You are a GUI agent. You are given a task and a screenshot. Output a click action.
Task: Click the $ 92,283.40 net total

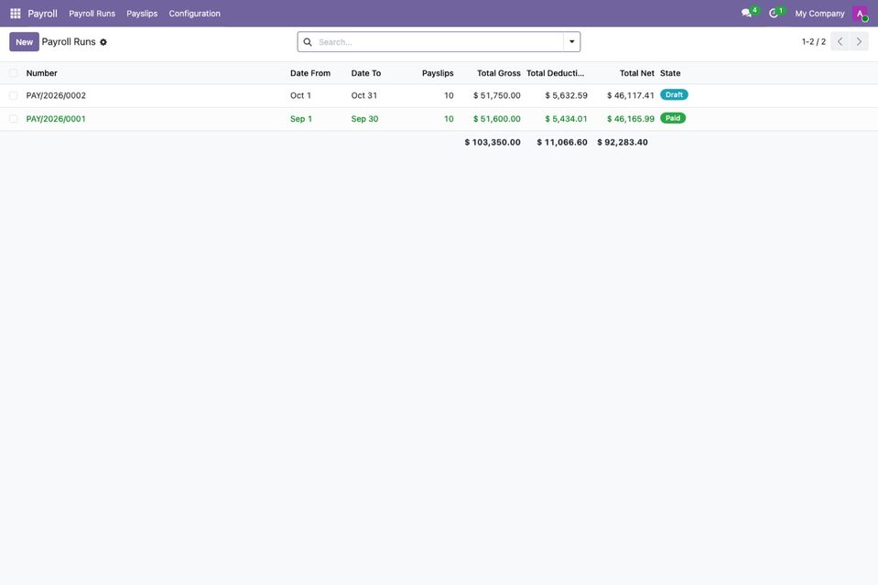(x=622, y=142)
